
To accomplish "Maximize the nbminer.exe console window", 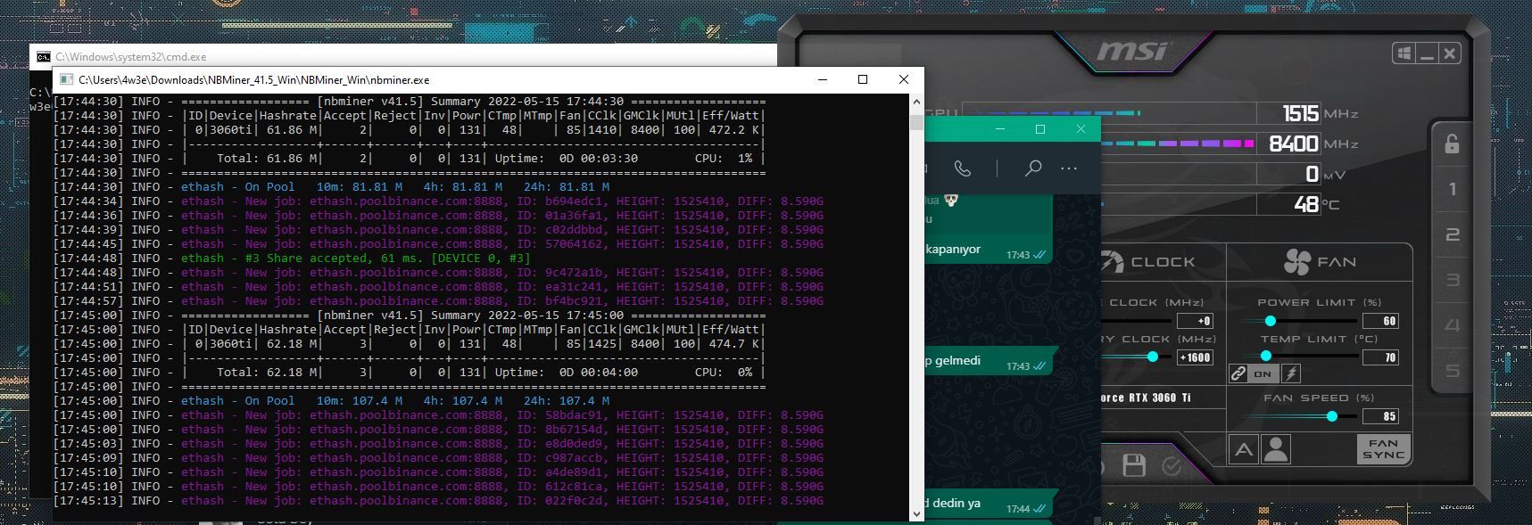I will 863,79.
